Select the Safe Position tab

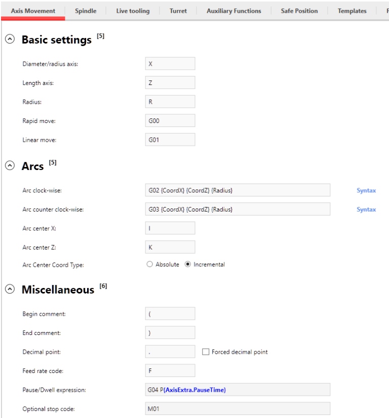299,11
